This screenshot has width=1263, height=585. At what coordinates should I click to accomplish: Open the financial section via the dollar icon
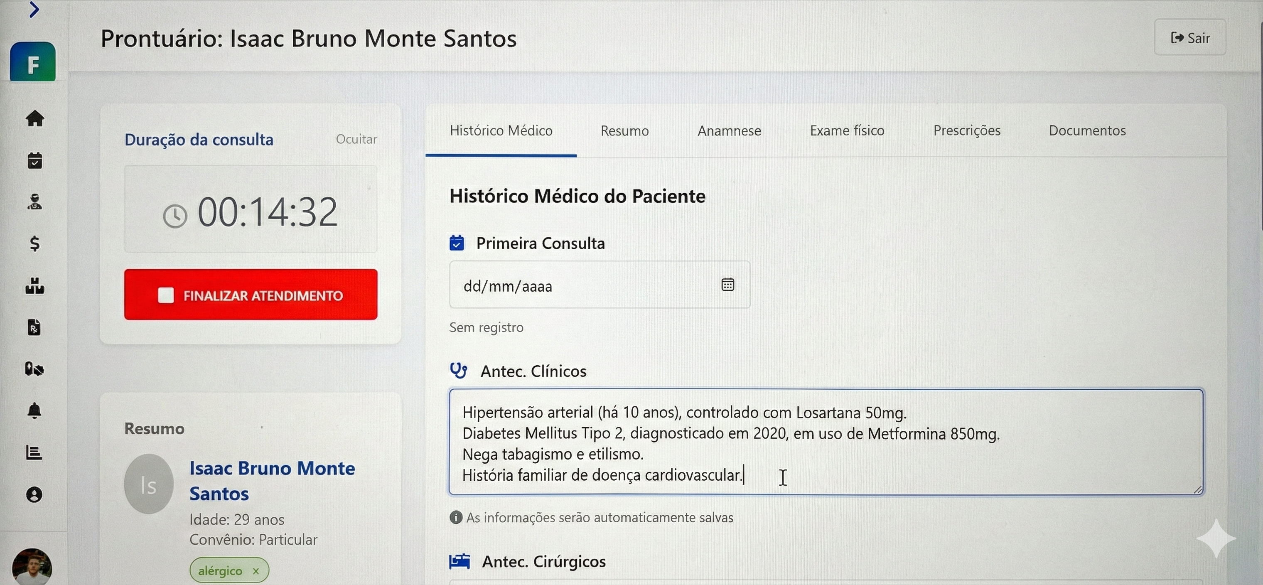[x=34, y=244]
